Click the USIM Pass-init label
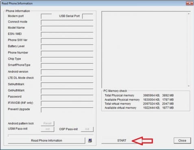 coord(17,129)
